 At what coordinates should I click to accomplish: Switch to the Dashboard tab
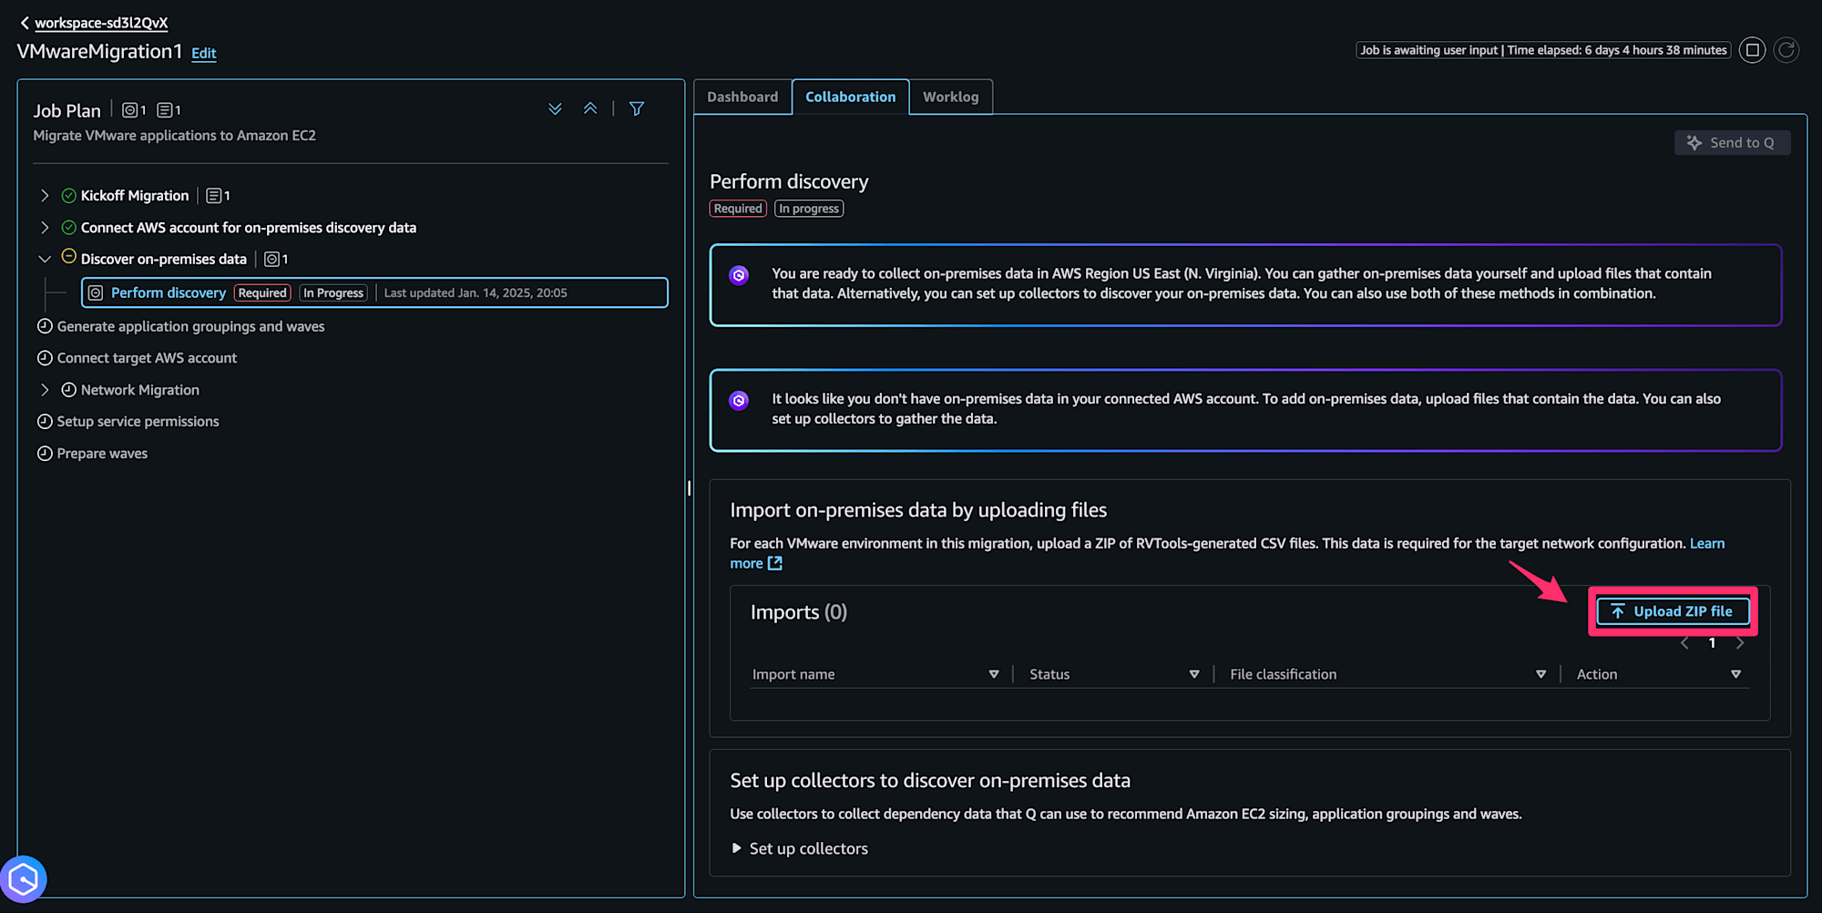[x=742, y=97]
